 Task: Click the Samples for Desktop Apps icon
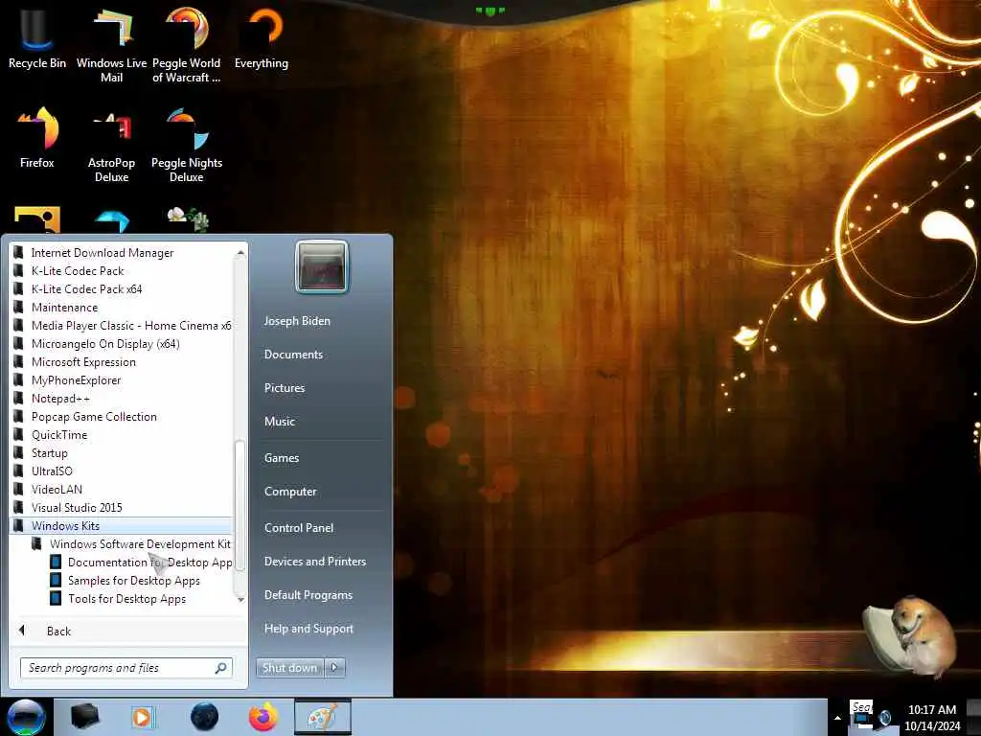tap(56, 580)
